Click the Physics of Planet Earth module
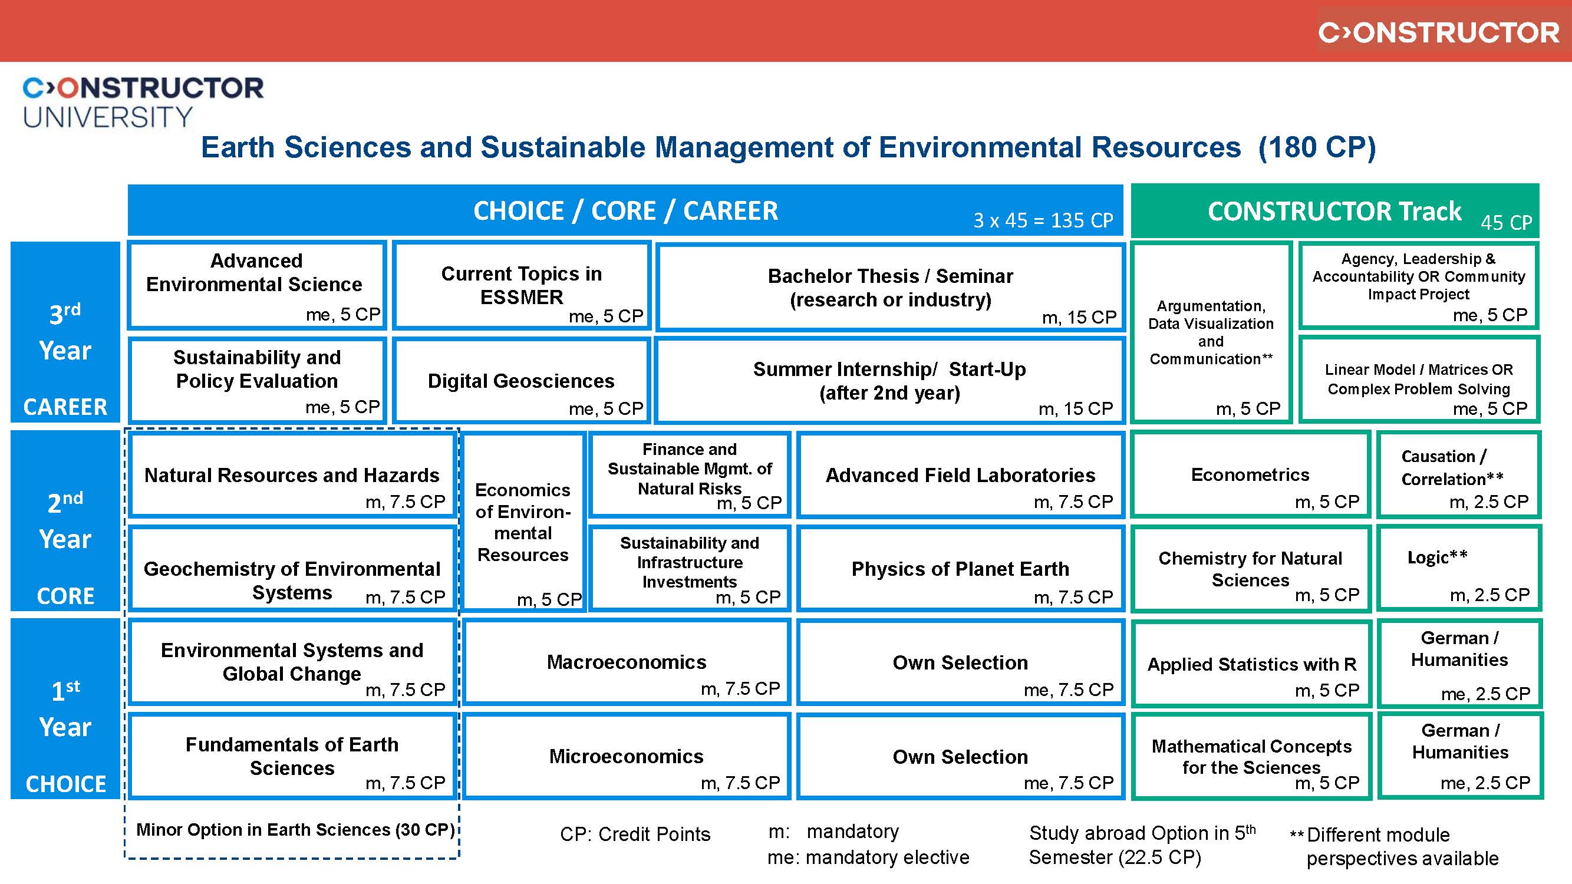The width and height of the screenshot is (1572, 884). pos(960,569)
